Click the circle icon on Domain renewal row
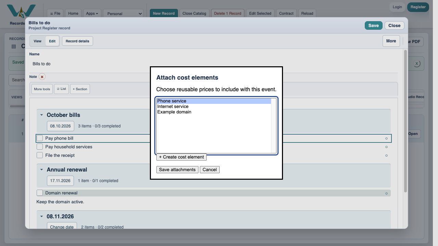The height and width of the screenshot is (246, 438). tap(386, 193)
